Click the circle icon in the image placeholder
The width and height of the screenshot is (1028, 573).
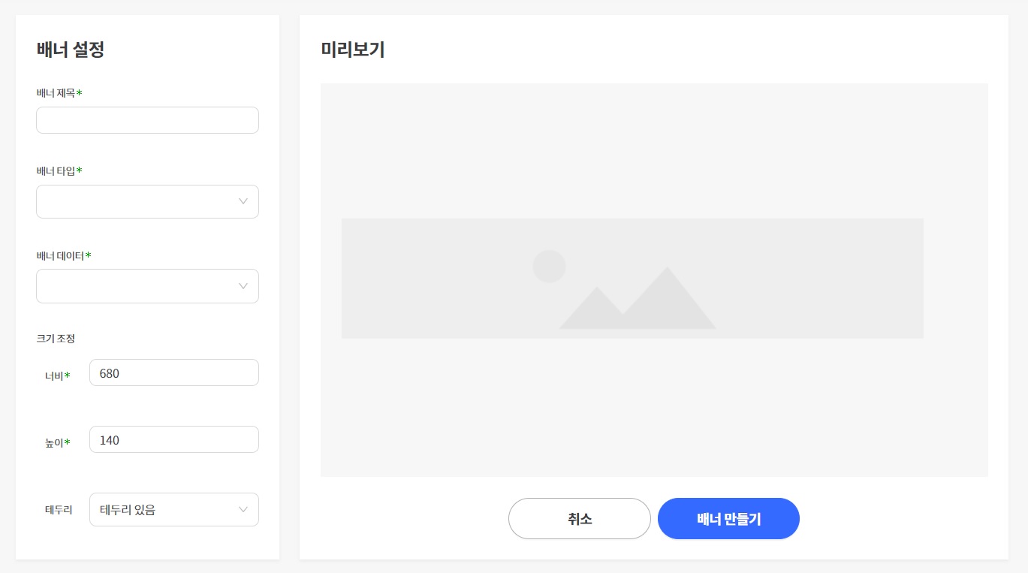click(549, 266)
